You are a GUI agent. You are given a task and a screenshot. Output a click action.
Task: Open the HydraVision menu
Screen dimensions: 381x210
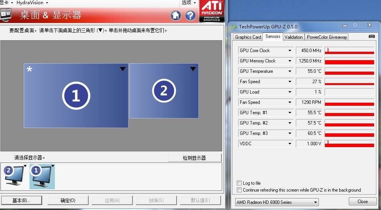click(x=32, y=3)
